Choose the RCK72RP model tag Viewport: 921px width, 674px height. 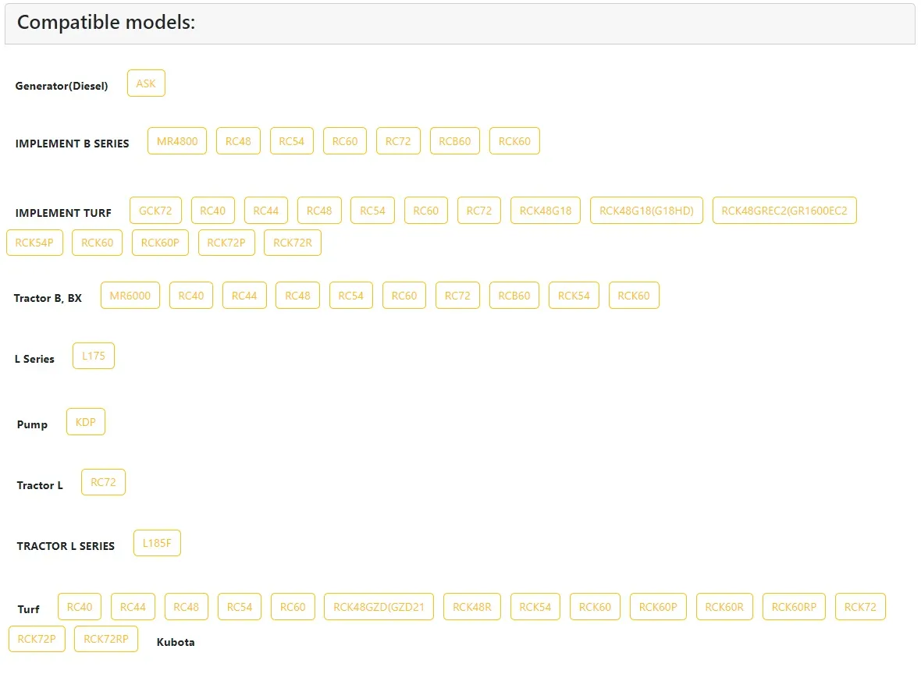coord(106,639)
